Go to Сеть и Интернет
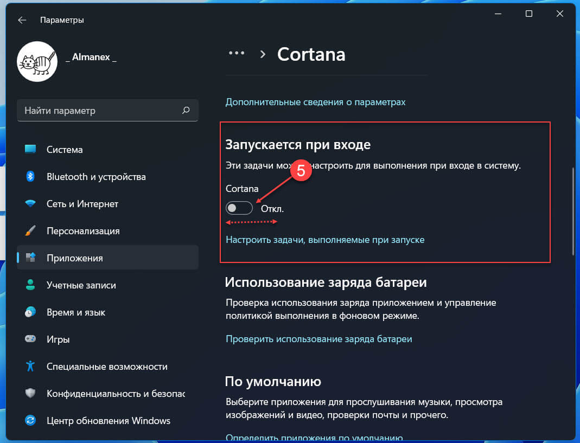The image size is (580, 443). (107, 203)
